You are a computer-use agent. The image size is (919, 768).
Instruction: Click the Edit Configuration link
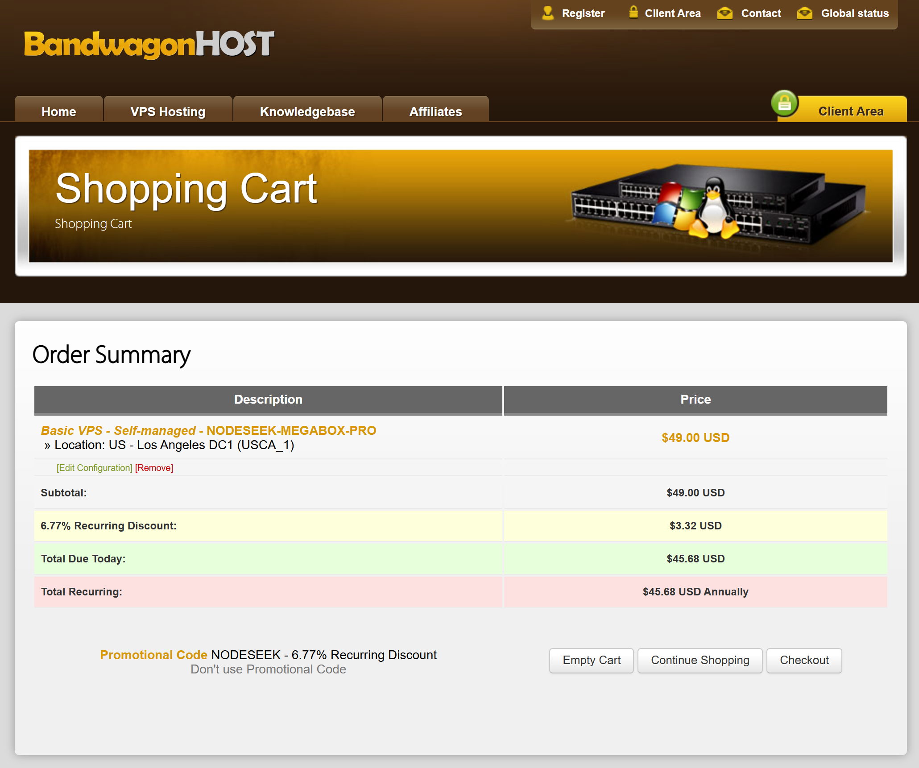(x=95, y=468)
